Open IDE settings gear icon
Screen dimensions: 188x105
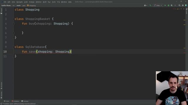(x=183, y=6)
